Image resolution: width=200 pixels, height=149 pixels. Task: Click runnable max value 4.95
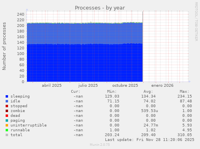pyautogui.click(x=187, y=130)
